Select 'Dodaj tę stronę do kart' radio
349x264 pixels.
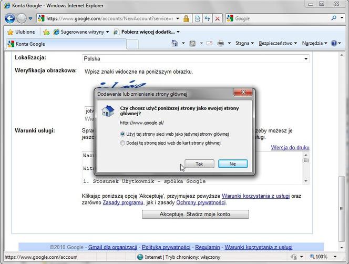pyautogui.click(x=122, y=143)
